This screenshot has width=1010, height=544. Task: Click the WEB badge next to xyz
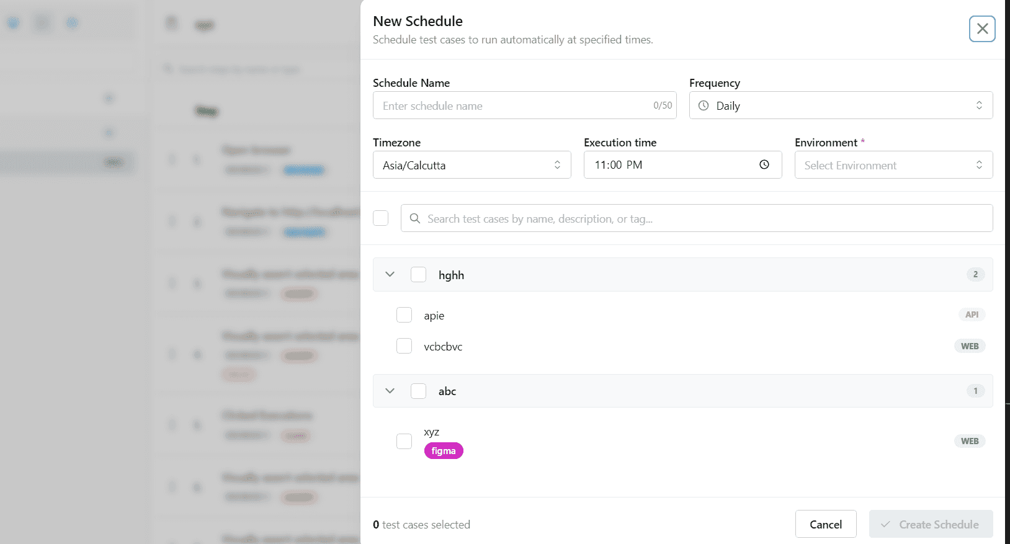click(970, 441)
